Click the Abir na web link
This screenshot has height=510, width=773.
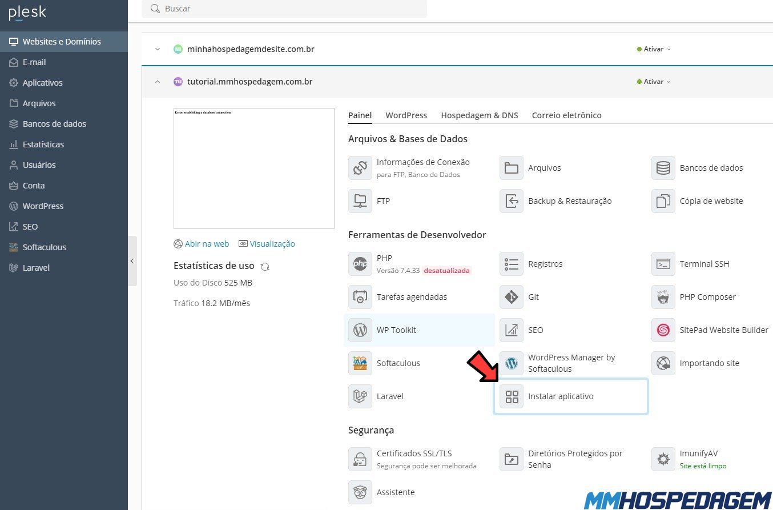tap(202, 244)
